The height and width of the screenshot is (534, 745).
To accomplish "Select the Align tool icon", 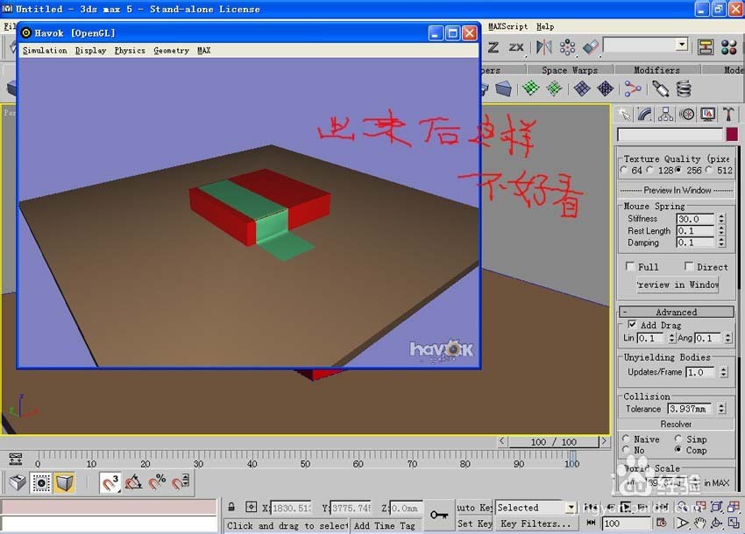I will [x=590, y=47].
